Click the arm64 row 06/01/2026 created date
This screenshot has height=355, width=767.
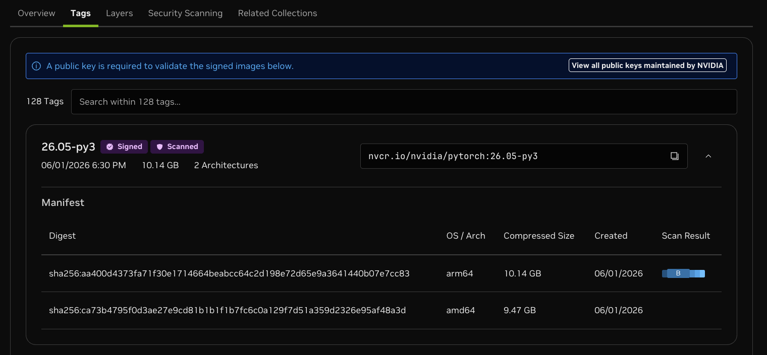619,273
